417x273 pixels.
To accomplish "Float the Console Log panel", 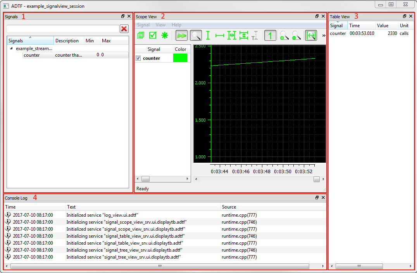I will point(317,198).
